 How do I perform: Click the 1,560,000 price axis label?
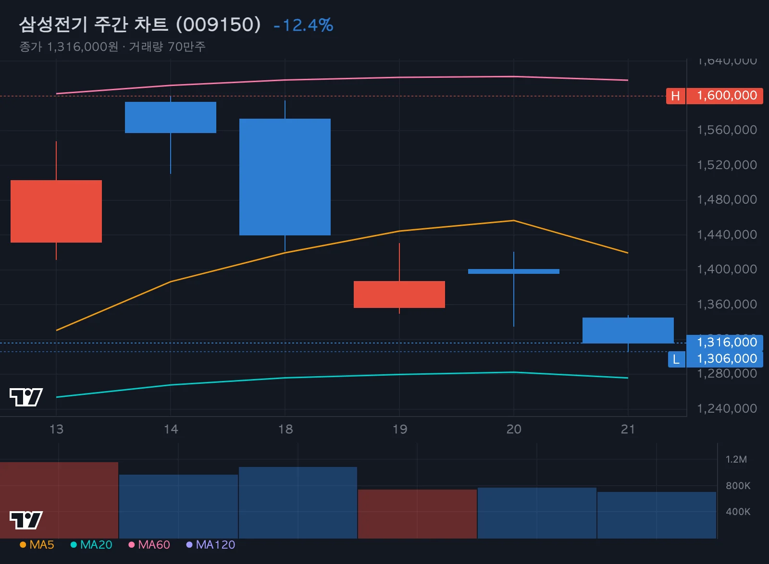[x=727, y=130]
